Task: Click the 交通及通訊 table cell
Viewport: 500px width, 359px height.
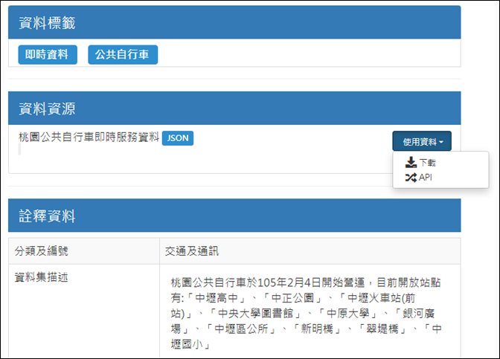Action: coord(310,251)
